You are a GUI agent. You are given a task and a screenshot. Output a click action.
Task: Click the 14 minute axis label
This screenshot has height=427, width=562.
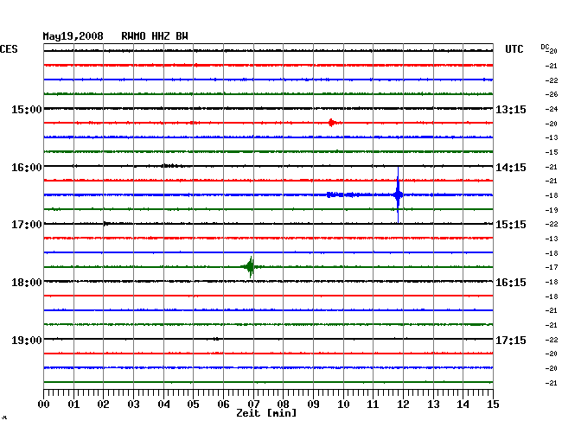463,405
